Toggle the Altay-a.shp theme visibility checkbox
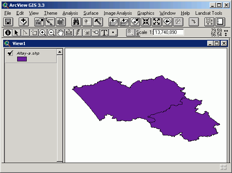The width and height of the screenshot is (232, 173). click(10, 53)
